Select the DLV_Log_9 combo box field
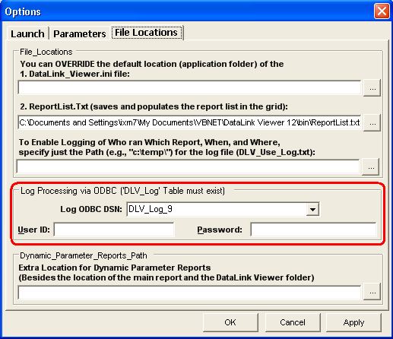393x339 pixels. [x=223, y=209]
